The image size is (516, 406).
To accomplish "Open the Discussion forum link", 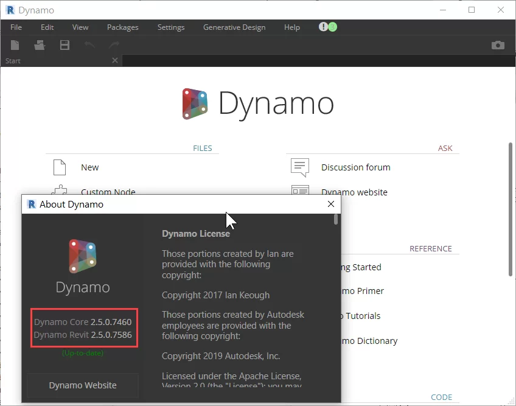I will pos(355,167).
